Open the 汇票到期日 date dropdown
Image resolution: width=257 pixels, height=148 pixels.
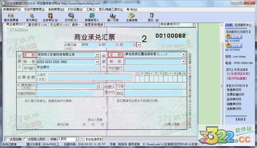(x=98, y=86)
